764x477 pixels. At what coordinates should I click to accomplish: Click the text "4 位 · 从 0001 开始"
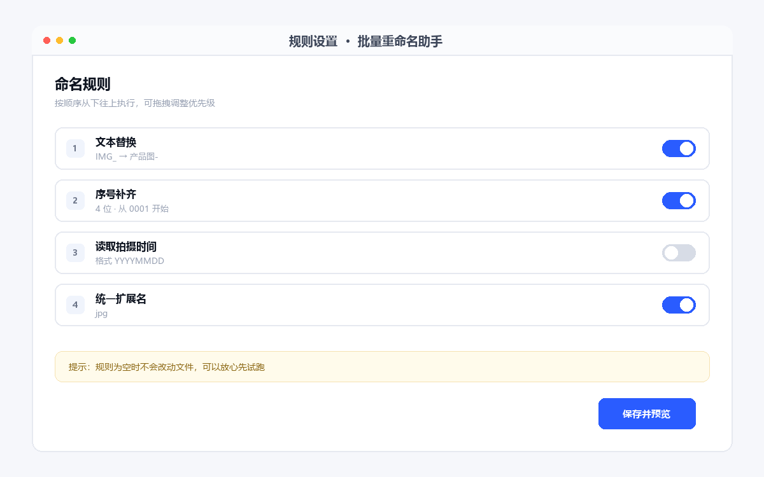132,209
